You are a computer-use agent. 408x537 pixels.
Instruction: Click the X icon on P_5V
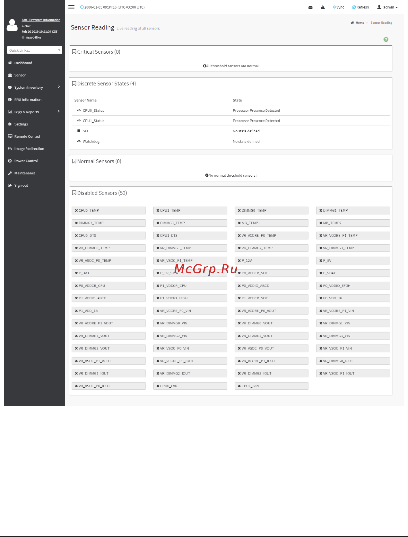click(x=321, y=261)
